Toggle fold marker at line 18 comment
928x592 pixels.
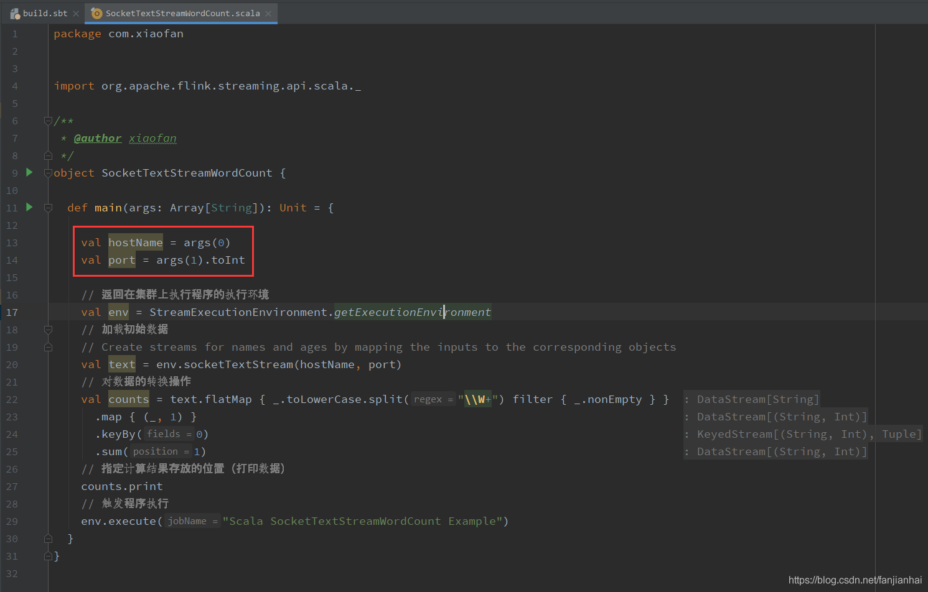tap(48, 330)
